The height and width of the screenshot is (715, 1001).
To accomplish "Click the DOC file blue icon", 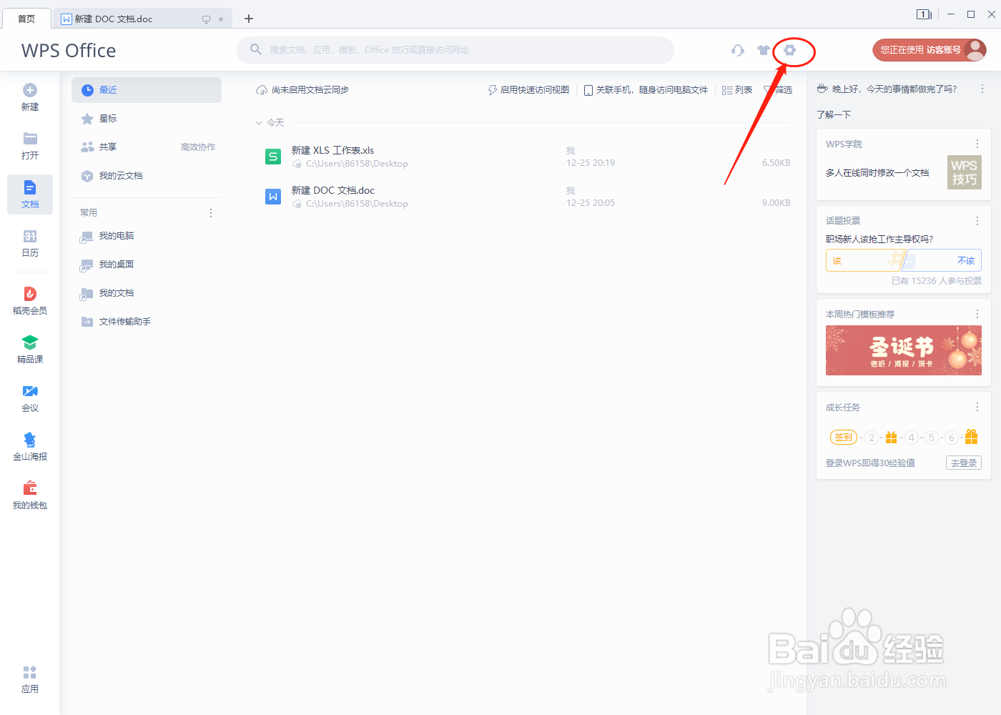I will pos(273,197).
